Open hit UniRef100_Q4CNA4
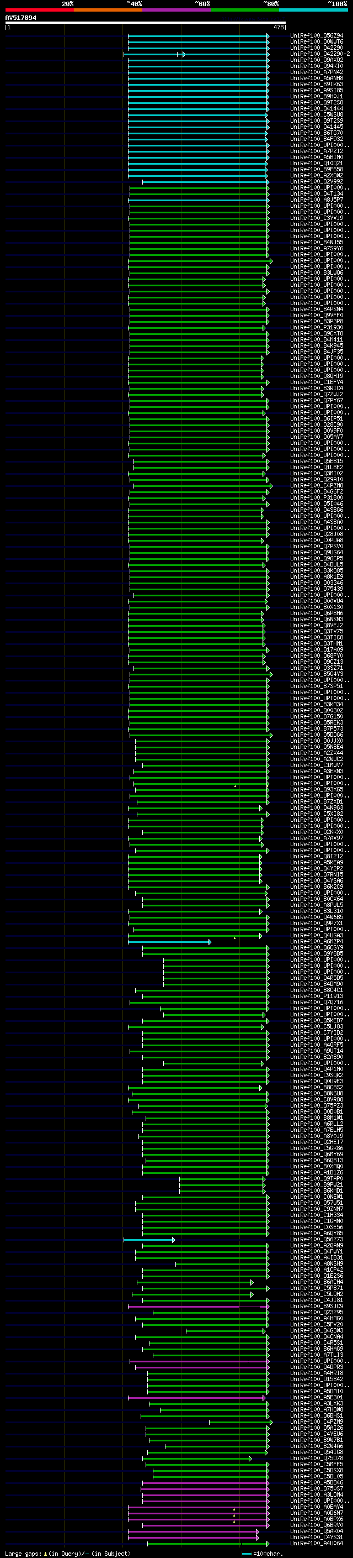The width and height of the screenshot is (353, 1558). click(317, 1336)
